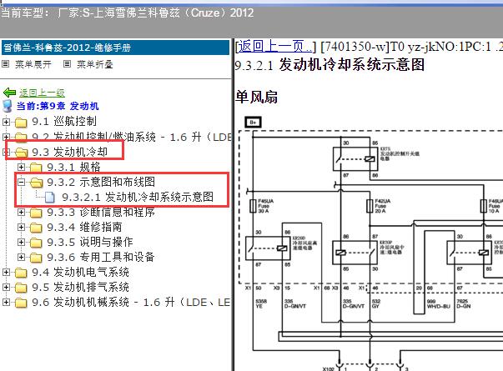This screenshot has height=371, width=503.
Task: Click the 9.3.5 说明与操作 folder icon
Action: [x=36, y=243]
